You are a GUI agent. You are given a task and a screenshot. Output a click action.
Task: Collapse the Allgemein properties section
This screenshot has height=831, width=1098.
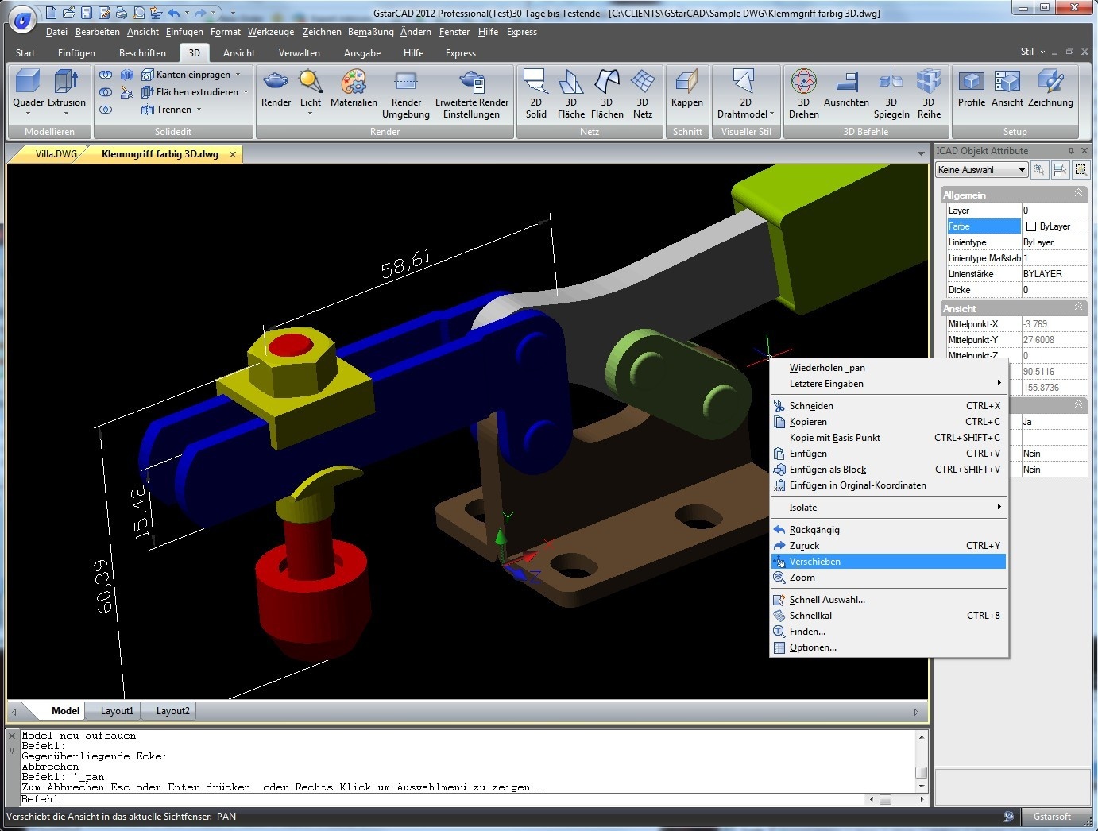[x=1078, y=194]
